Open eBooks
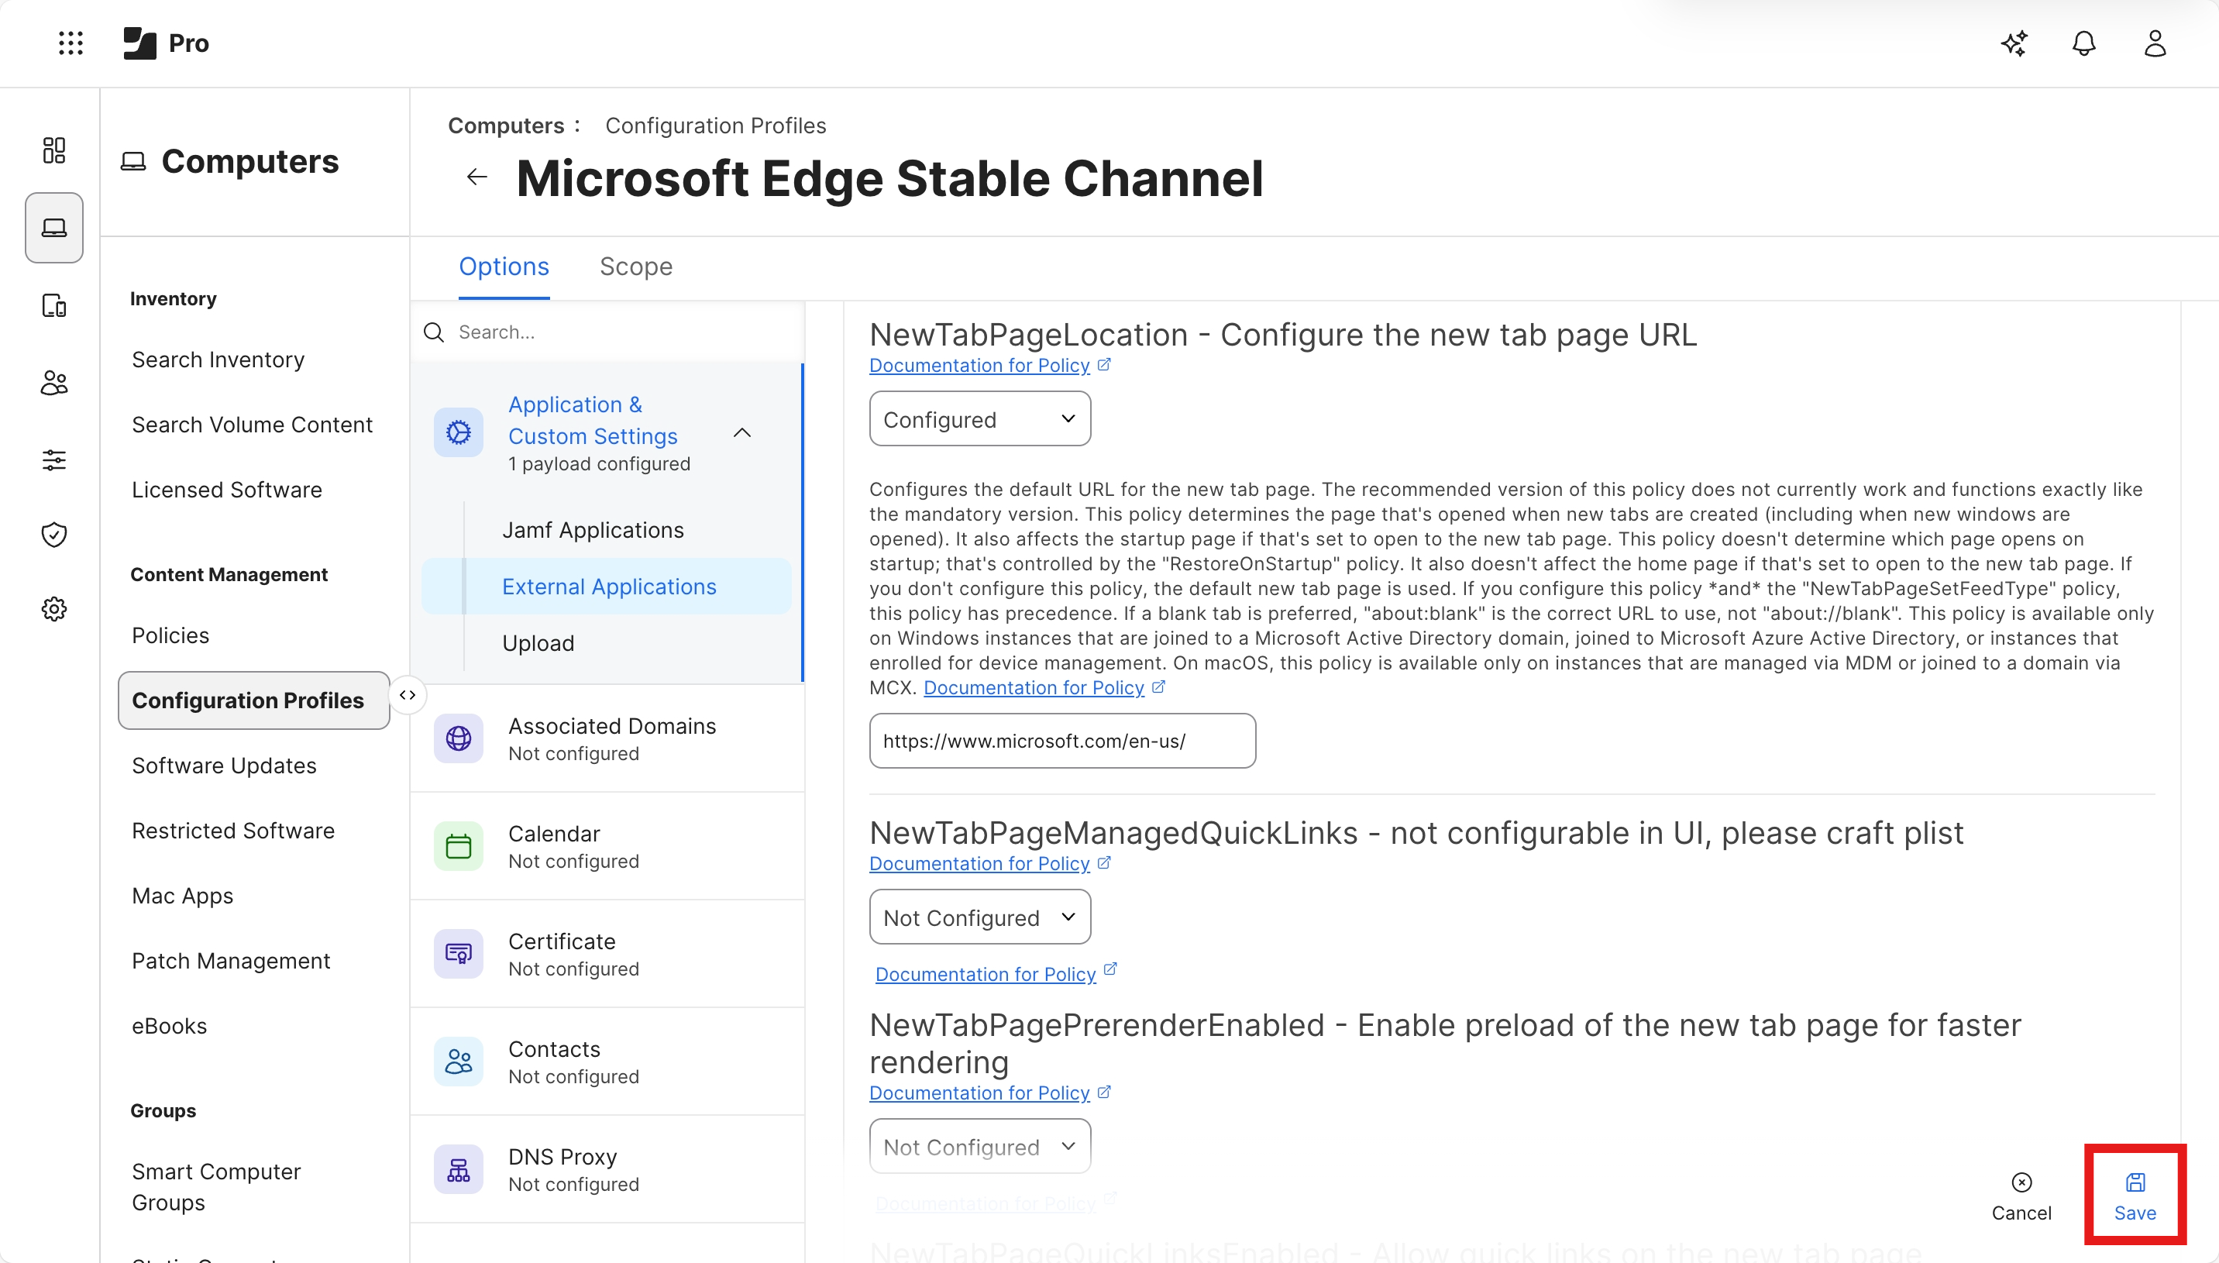The height and width of the screenshot is (1263, 2219). [x=170, y=1026]
